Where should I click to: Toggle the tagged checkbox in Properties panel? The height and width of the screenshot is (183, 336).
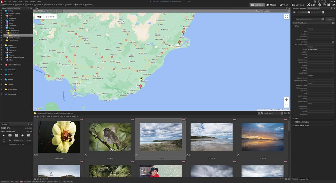294,12
